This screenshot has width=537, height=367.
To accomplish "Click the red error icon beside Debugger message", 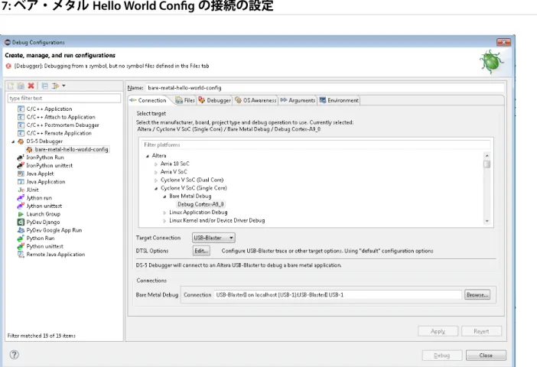I will click(8, 66).
